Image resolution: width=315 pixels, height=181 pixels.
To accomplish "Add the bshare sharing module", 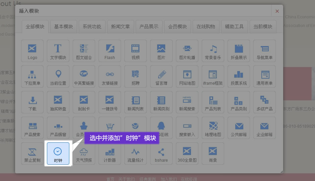I will coord(161,153).
